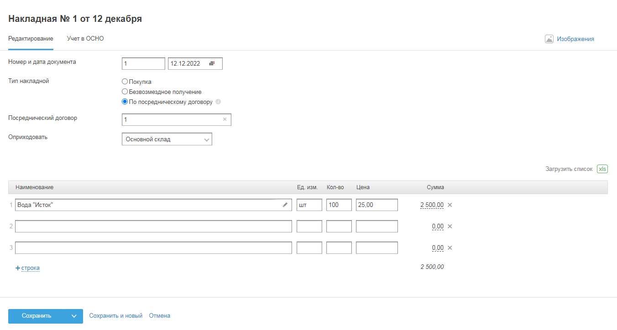Viewport: 617px width, 330px height.
Task: Click the Накладная № 1 от 12 декабря heading
Action: tap(75, 19)
